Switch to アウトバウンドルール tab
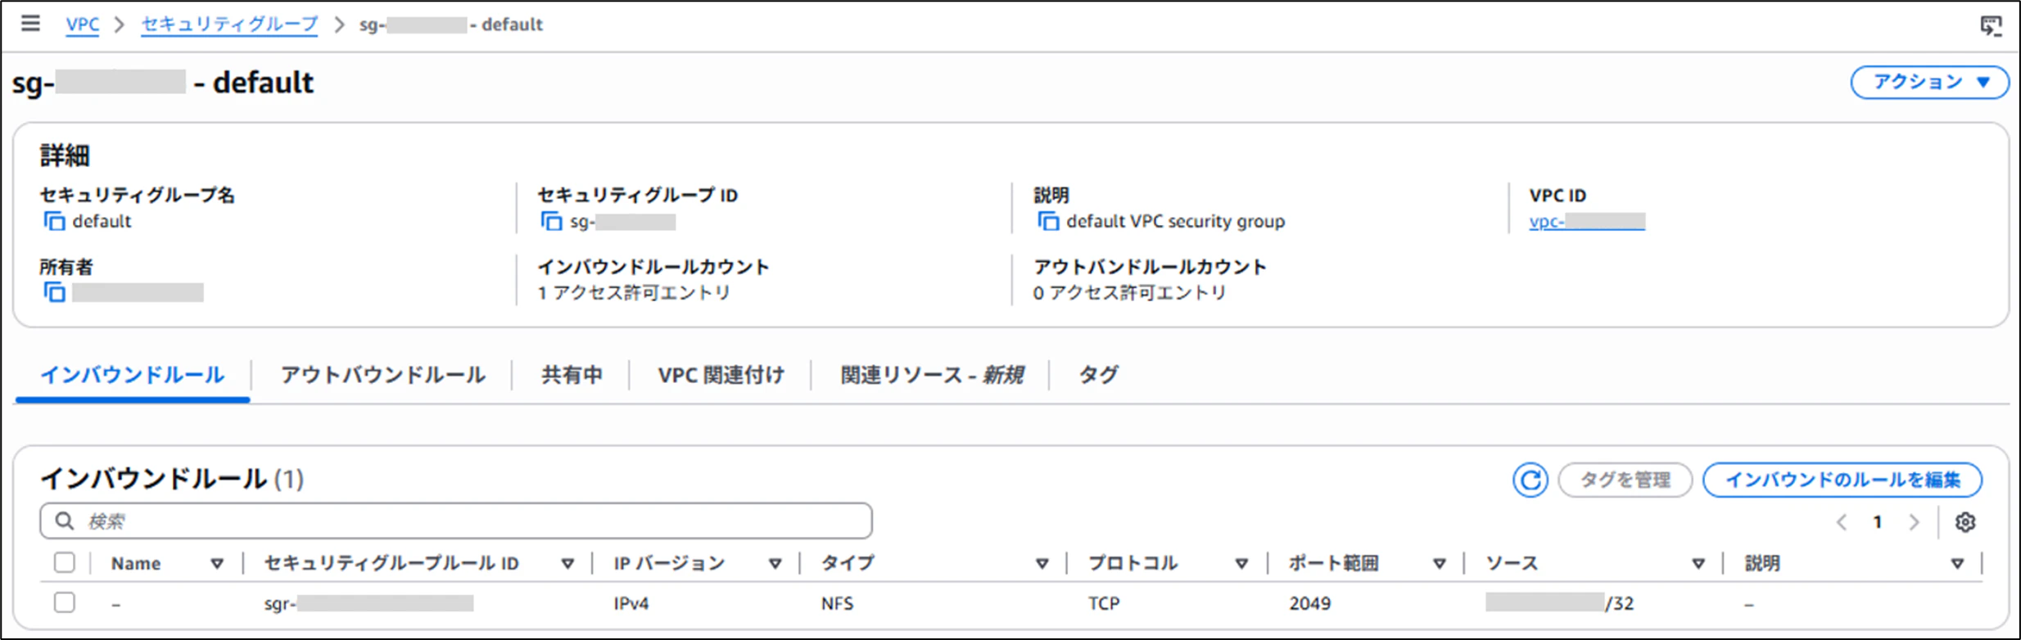The image size is (2021, 640). coord(382,375)
